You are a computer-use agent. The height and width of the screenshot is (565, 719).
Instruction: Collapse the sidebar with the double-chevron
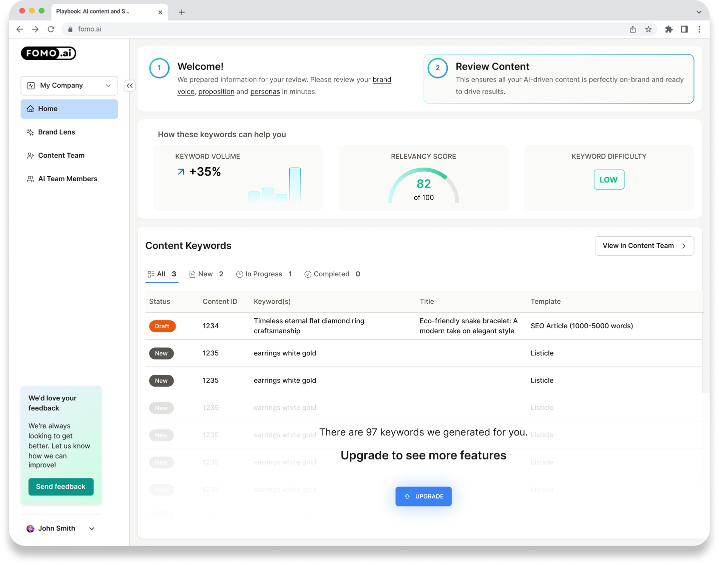(x=130, y=86)
